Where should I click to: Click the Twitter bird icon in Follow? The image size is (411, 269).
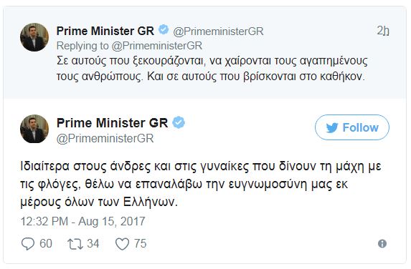(332, 128)
